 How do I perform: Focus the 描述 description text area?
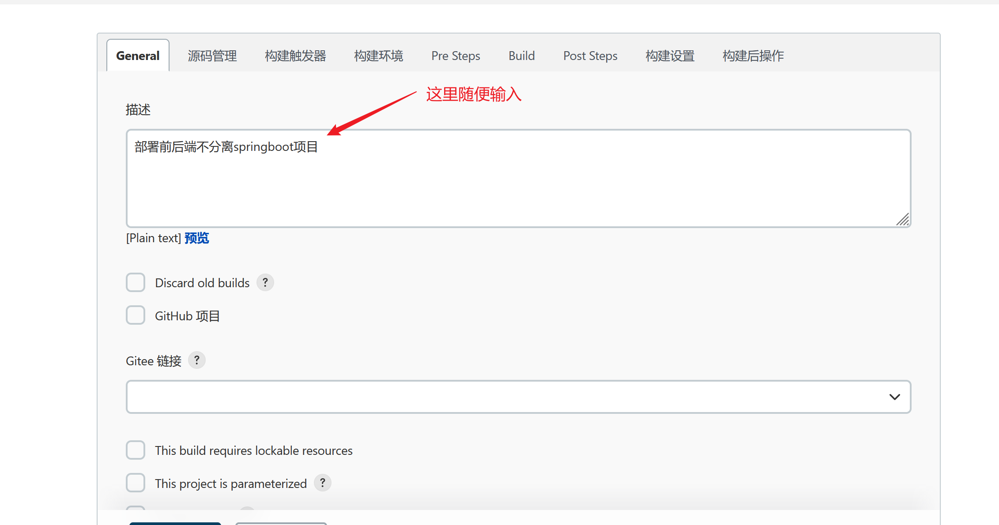point(519,179)
